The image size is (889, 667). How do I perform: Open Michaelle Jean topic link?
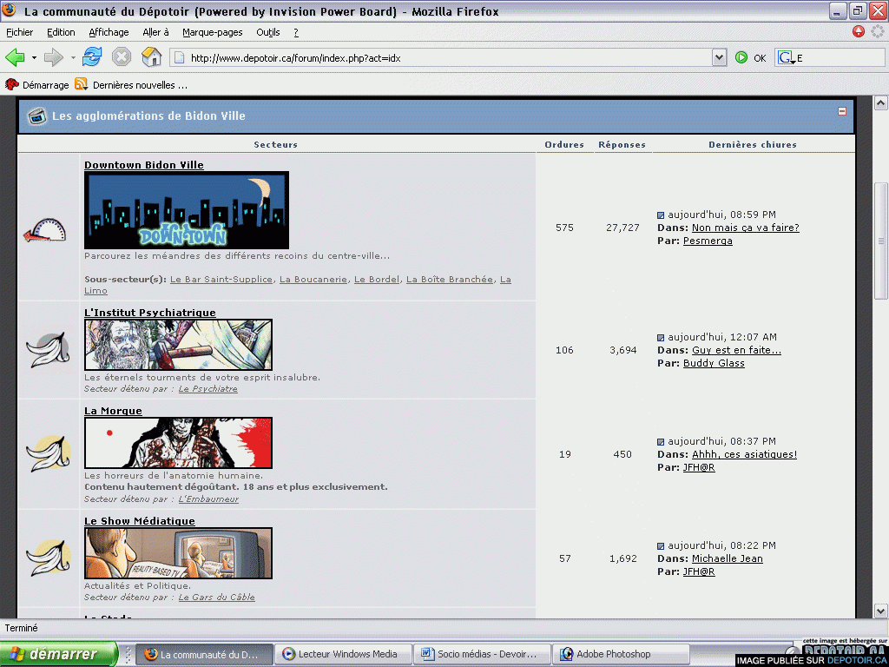[x=728, y=558]
